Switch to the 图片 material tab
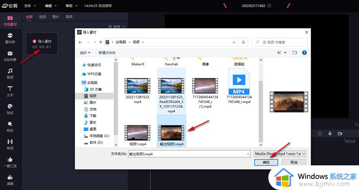The height and width of the screenshot is (190, 359). click(56, 17)
